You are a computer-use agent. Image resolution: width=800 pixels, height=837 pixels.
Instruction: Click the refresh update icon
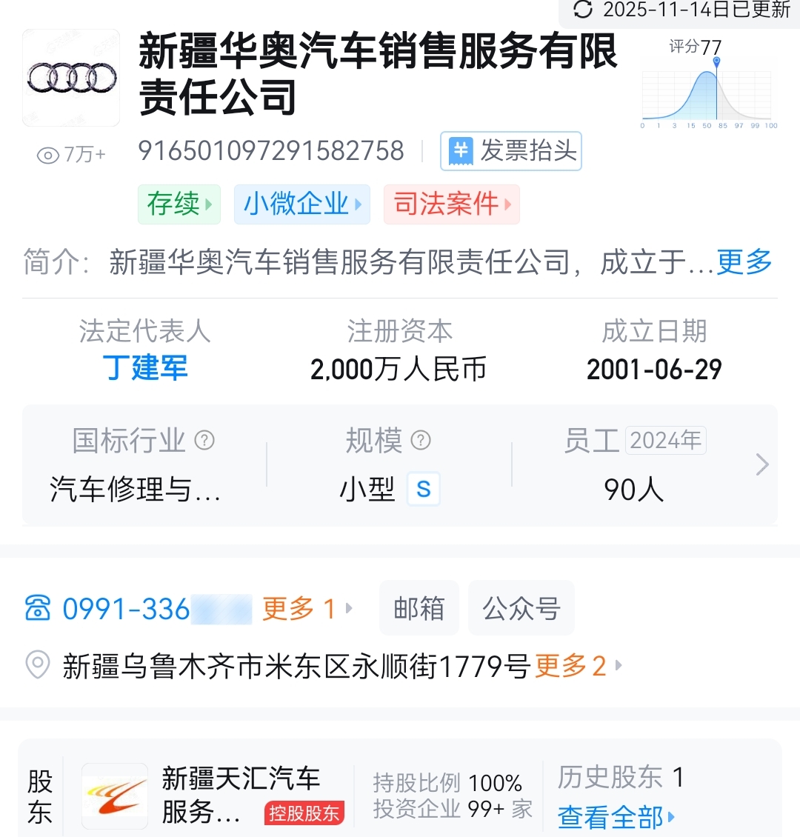[x=583, y=10]
